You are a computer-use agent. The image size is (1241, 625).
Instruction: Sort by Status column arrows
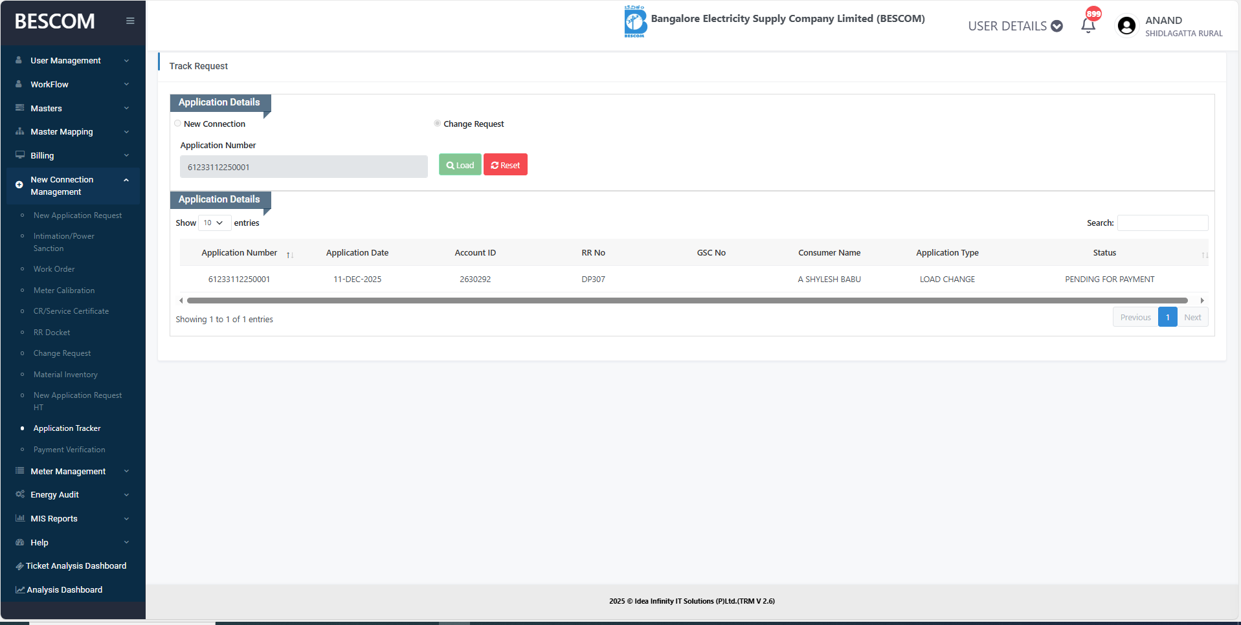(1204, 254)
